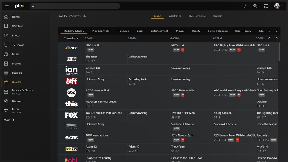Select the Laff channel logo
Viewport: 288px width, 162px height.
pyautogui.click(x=71, y=81)
